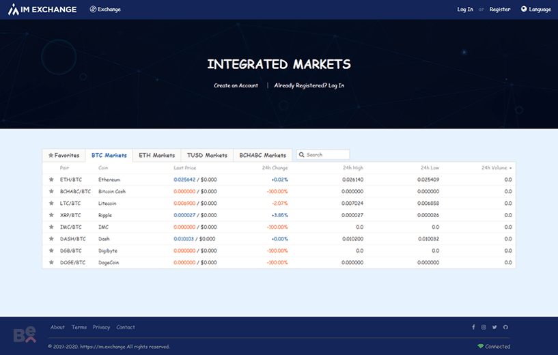Sort by 24h Change column header

pyautogui.click(x=275, y=168)
